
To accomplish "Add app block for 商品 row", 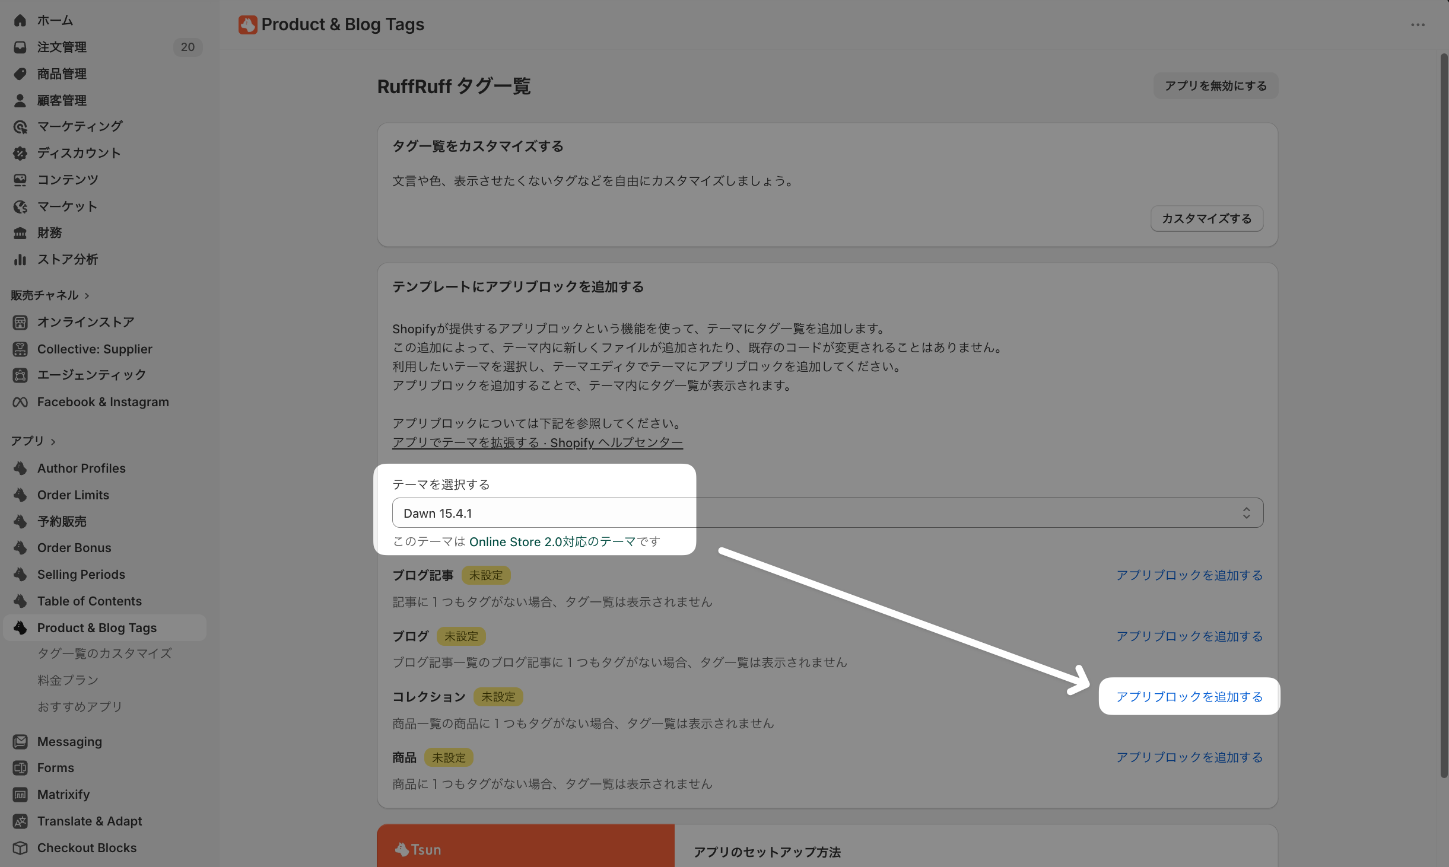I will pyautogui.click(x=1189, y=757).
